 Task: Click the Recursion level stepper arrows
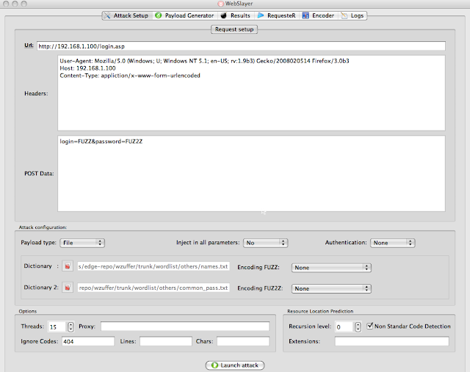click(358, 327)
